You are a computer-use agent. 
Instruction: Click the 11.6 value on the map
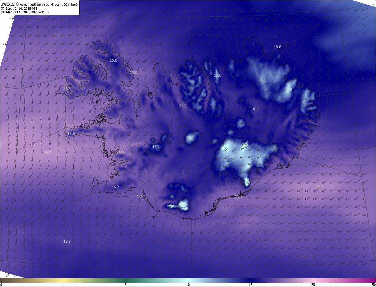pos(217,75)
